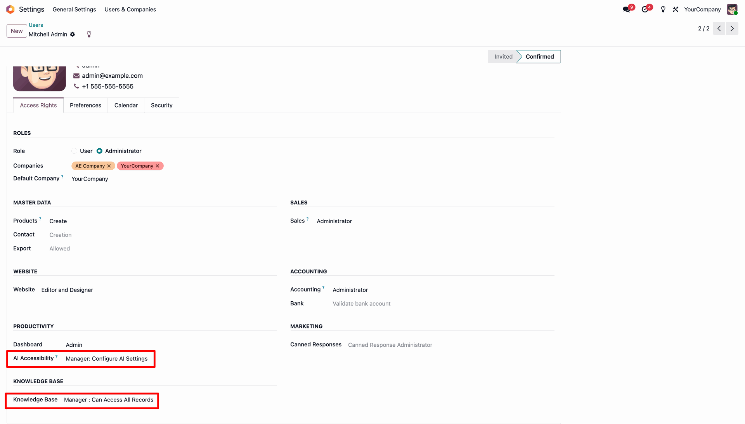
Task: Go to Users breadcrumb link
Action: [36, 25]
